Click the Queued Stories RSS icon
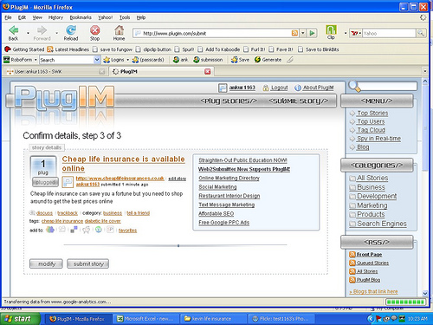433x325 pixels. click(352, 263)
